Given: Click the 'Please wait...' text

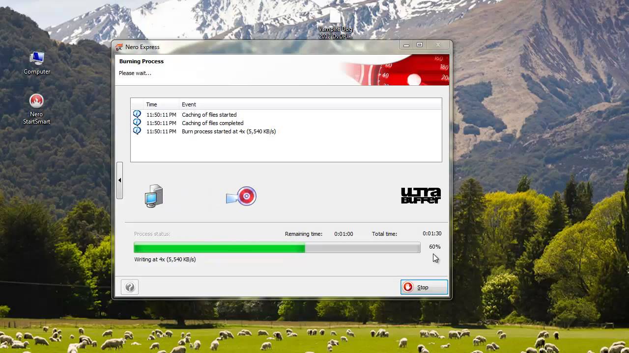Looking at the screenshot, I should 135,73.
